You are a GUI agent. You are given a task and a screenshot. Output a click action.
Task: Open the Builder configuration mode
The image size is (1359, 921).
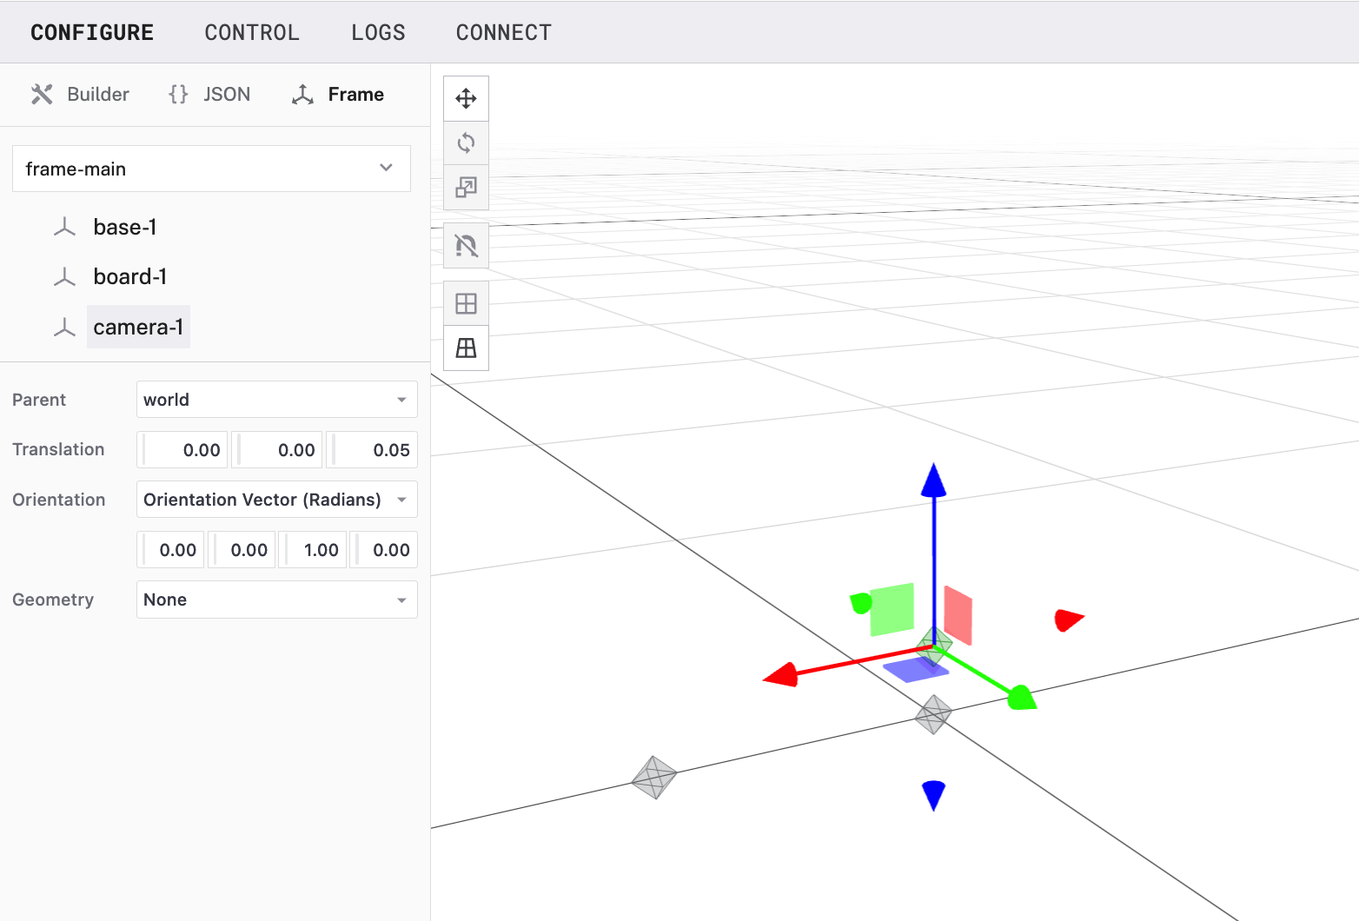point(80,95)
